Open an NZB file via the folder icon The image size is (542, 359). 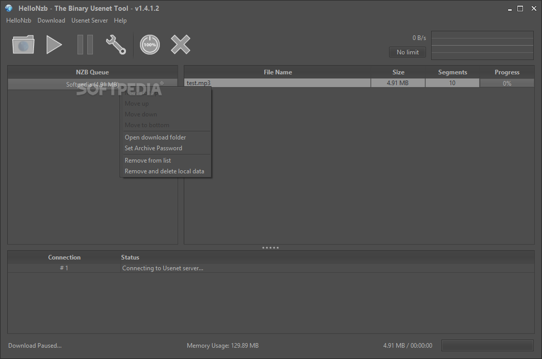tap(23, 45)
